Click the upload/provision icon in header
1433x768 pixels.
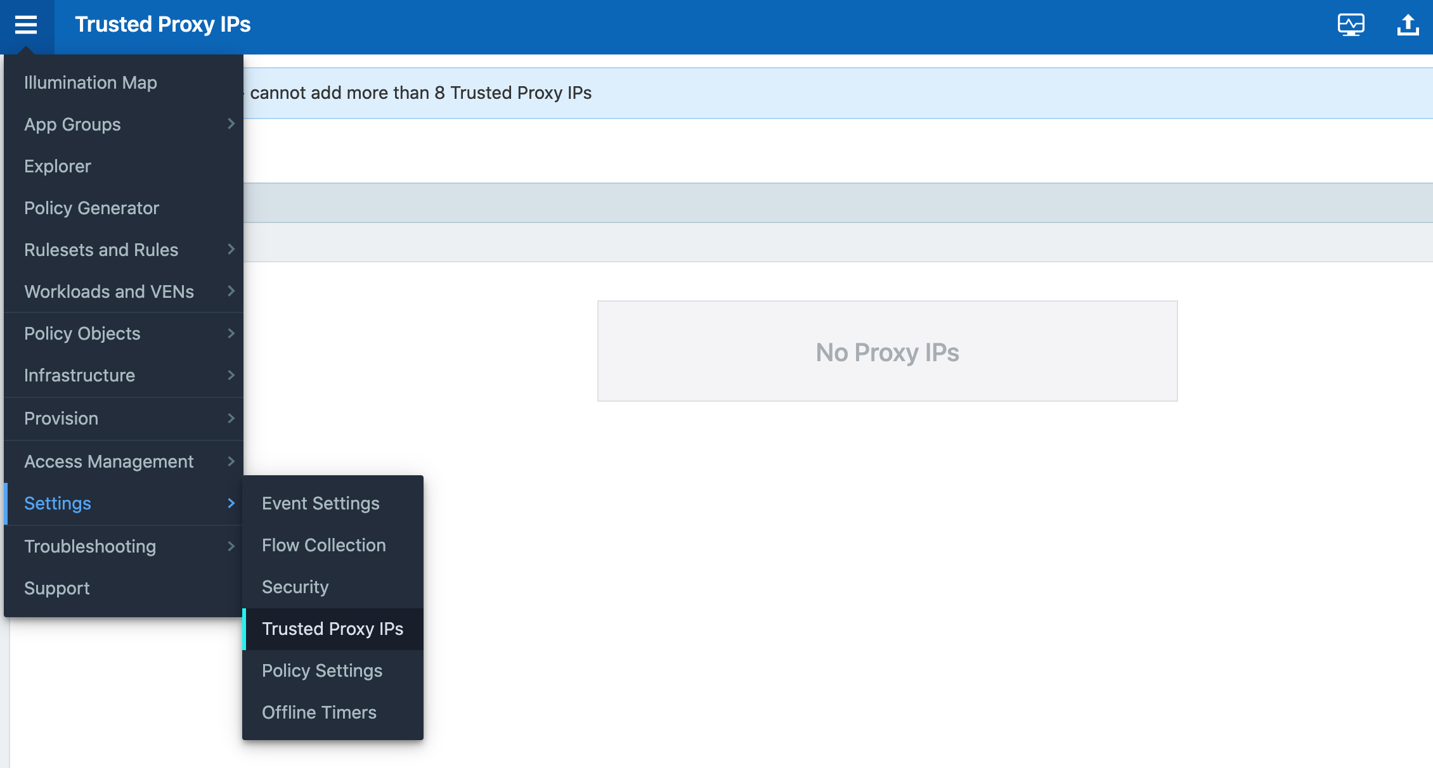1408,25
